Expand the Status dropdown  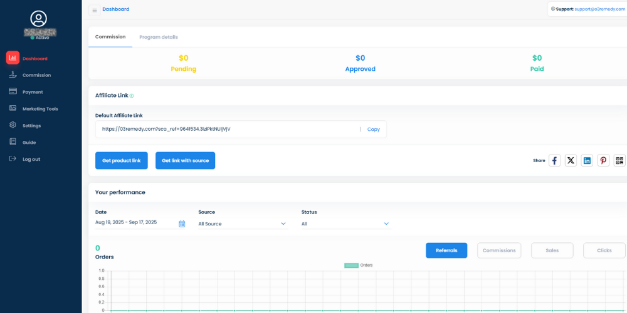point(345,223)
